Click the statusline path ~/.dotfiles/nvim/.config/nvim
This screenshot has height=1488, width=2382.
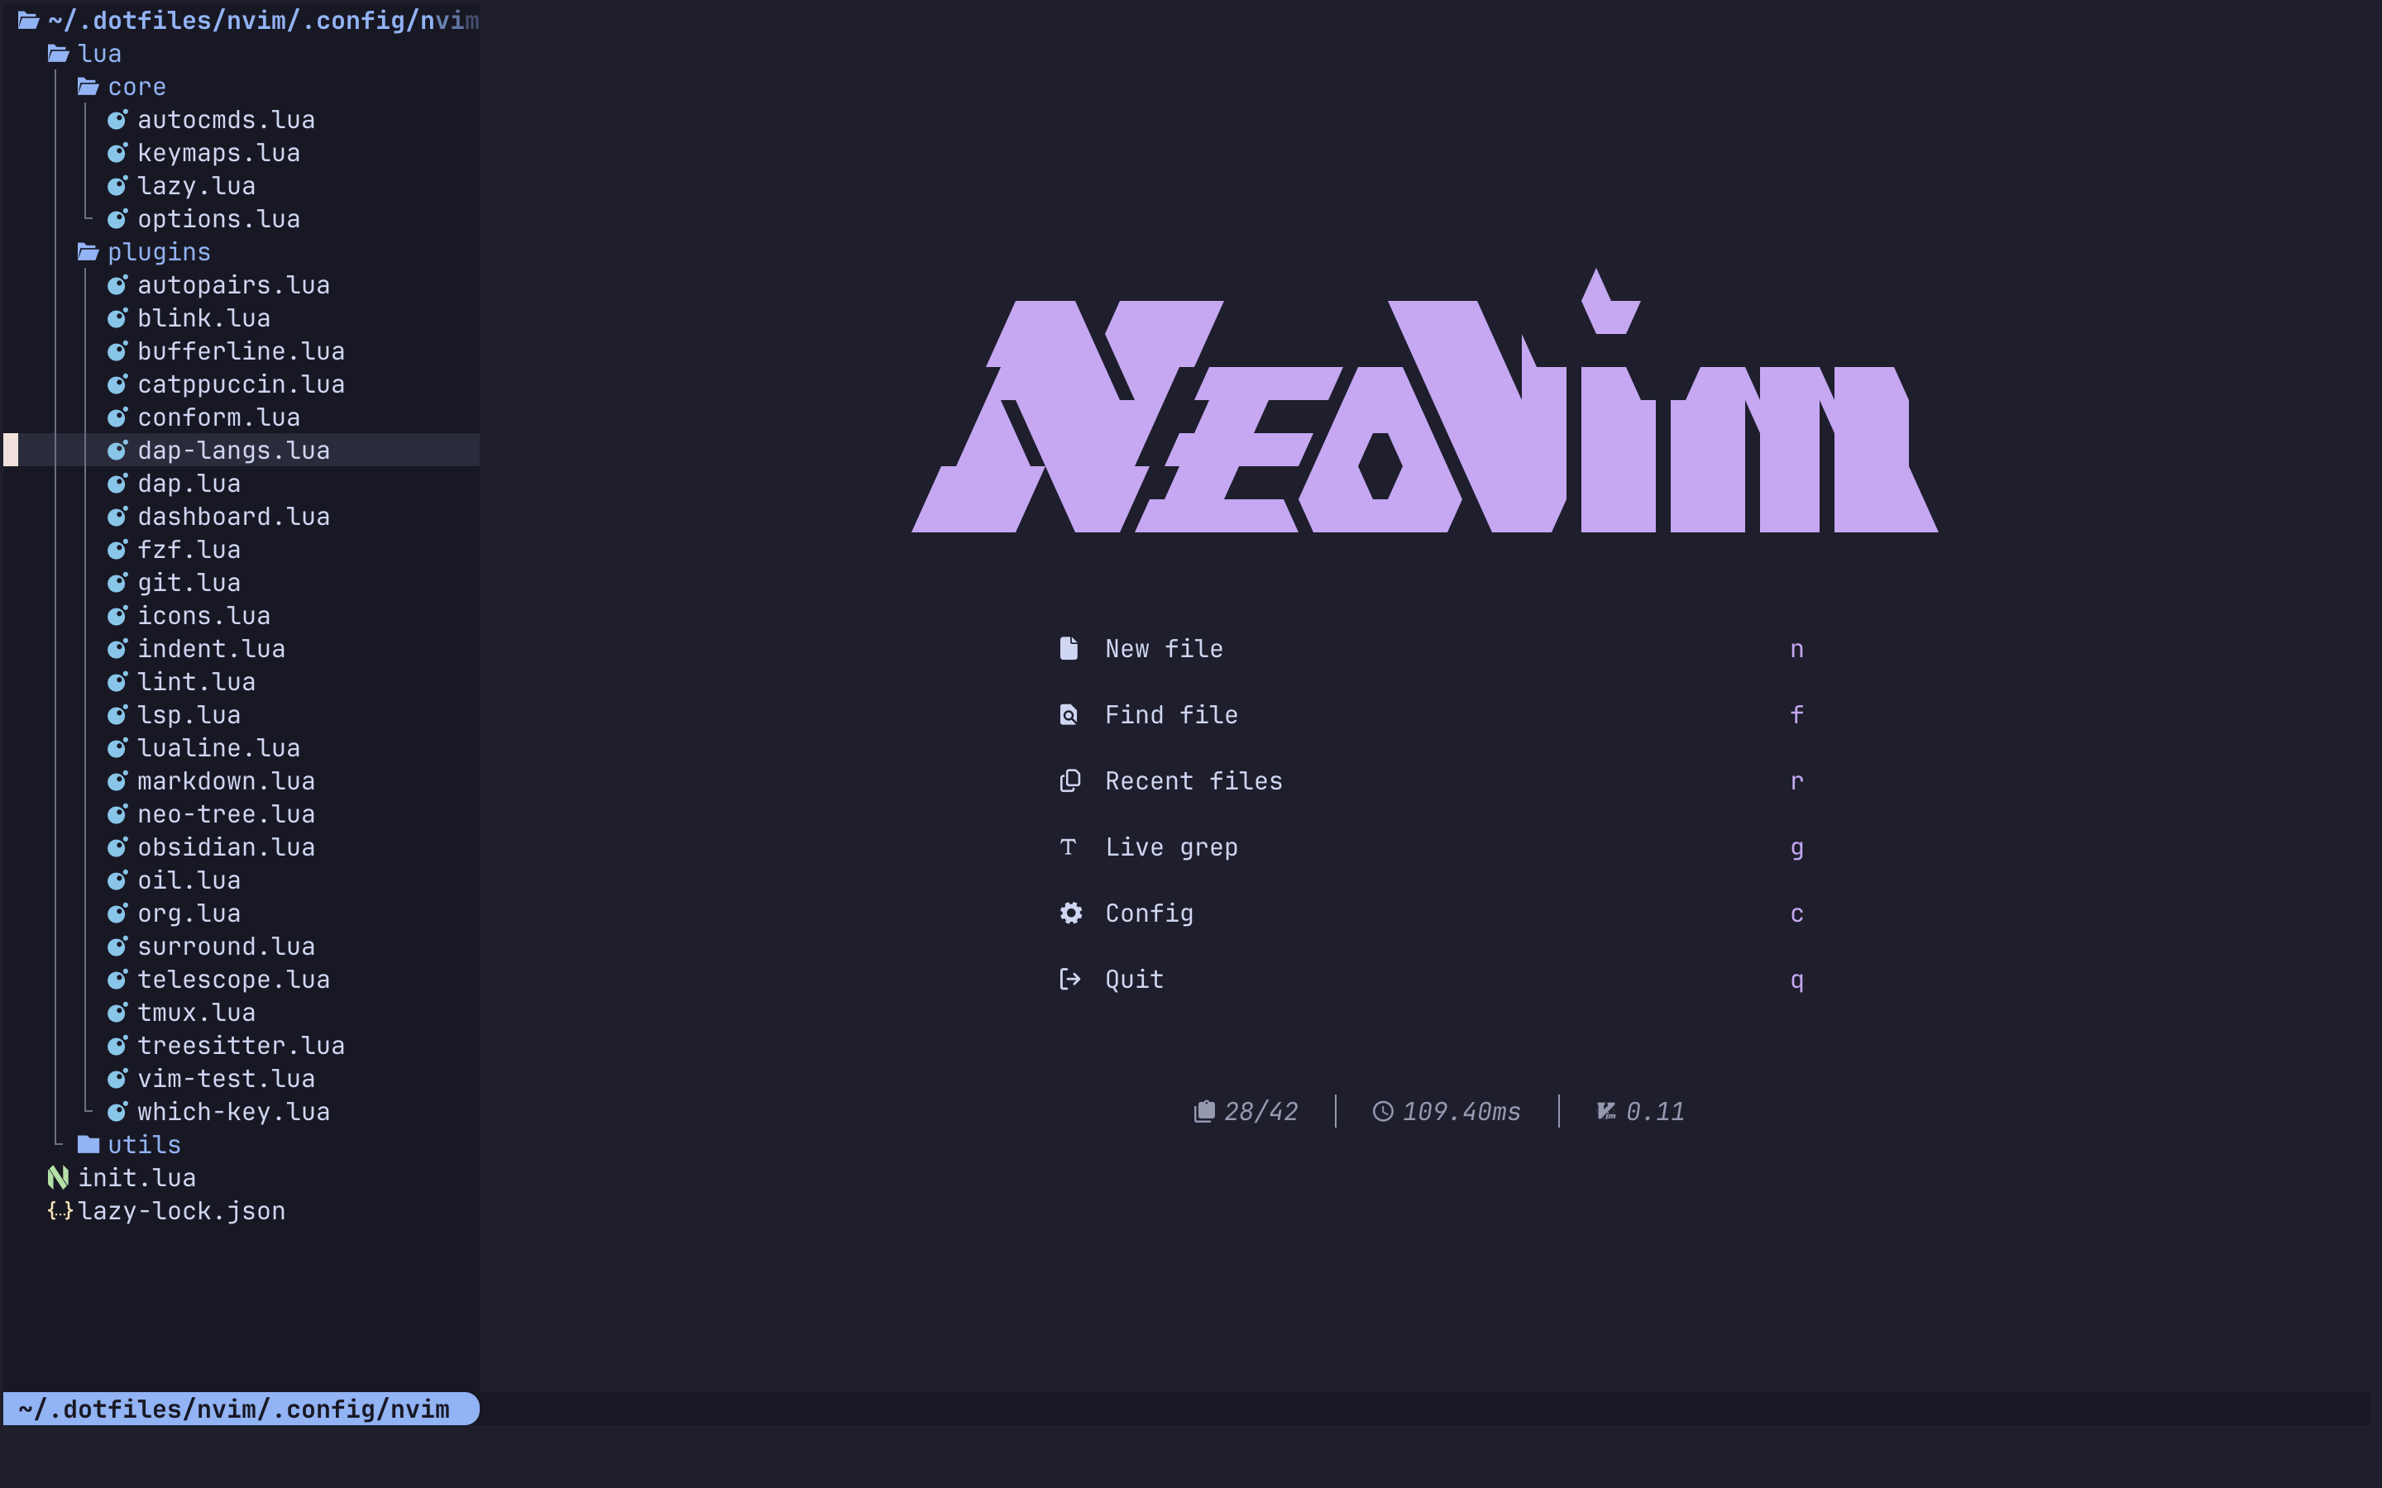tap(234, 1409)
